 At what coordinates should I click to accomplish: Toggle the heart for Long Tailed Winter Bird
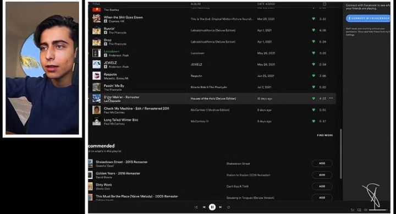313,121
